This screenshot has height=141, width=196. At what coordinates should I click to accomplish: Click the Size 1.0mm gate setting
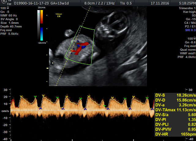(x=9, y=23)
